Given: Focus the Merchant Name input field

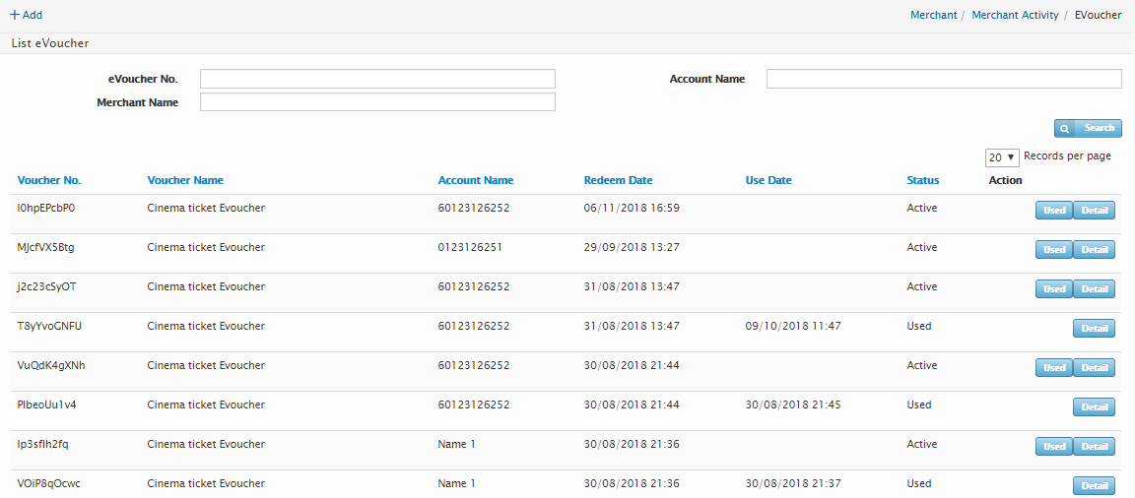Looking at the screenshot, I should pyautogui.click(x=377, y=102).
